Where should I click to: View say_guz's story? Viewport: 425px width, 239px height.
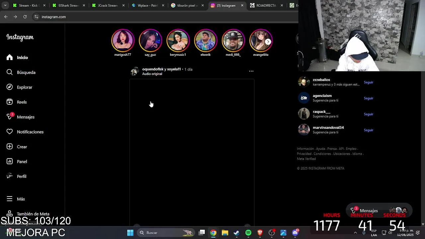(150, 40)
